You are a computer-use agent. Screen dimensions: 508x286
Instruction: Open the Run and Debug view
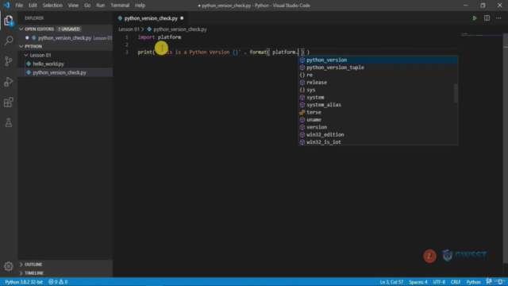point(9,82)
